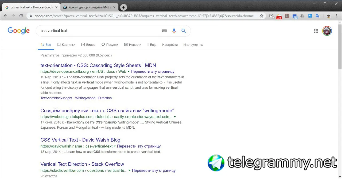342x179 pixels.
Task: Switch to the Конфигуратор BMW tab
Action: (x=89, y=7)
